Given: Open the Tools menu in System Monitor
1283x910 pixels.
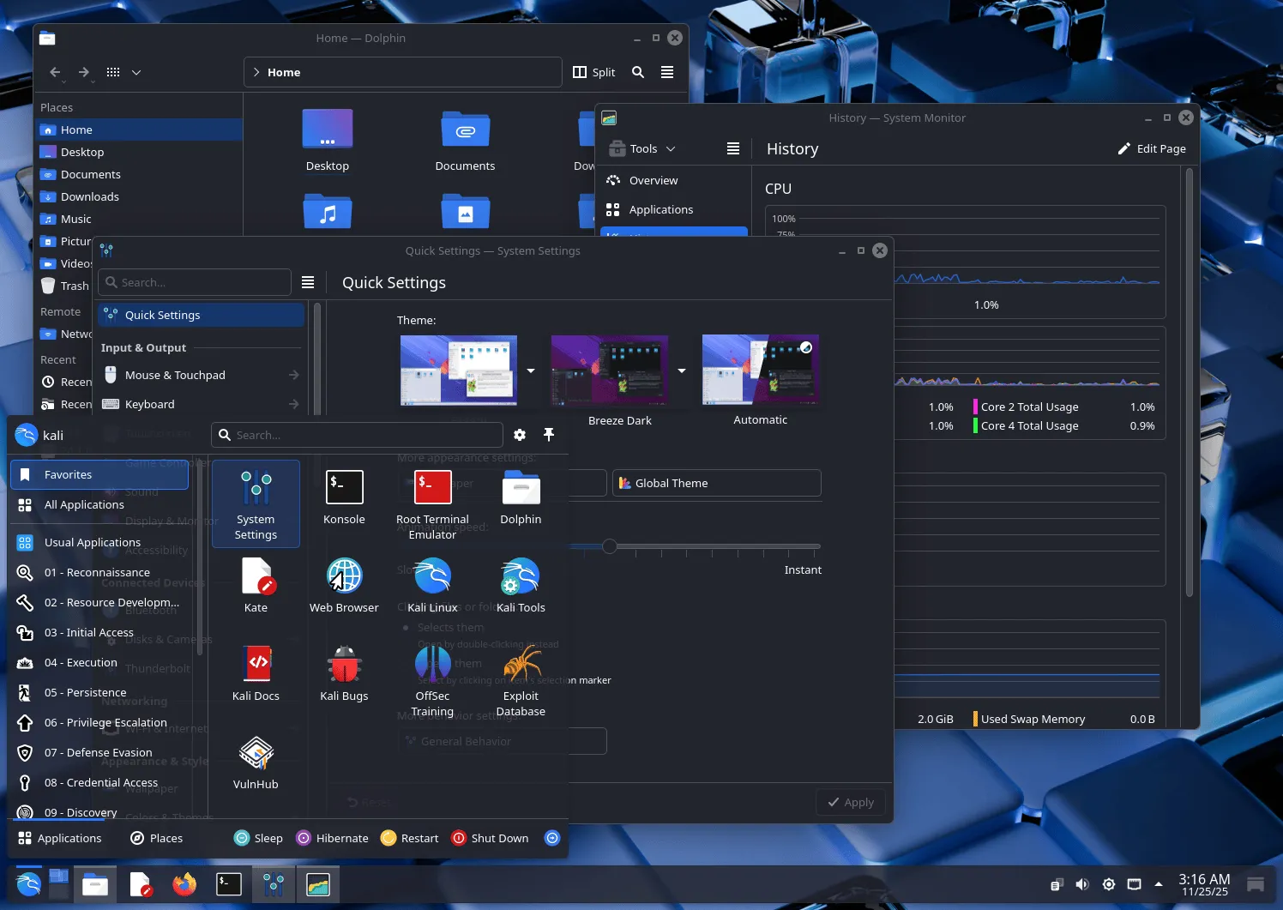Looking at the screenshot, I should click(641, 148).
